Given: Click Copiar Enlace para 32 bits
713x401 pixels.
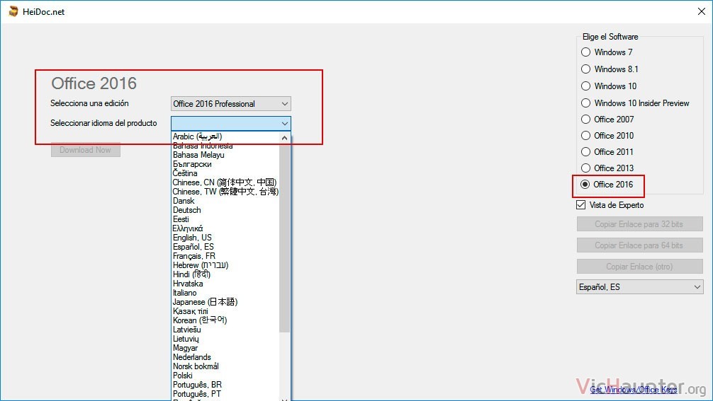Looking at the screenshot, I should coord(640,224).
